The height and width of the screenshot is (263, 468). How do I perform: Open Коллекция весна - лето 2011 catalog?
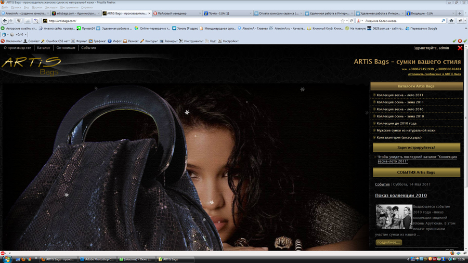[400, 95]
